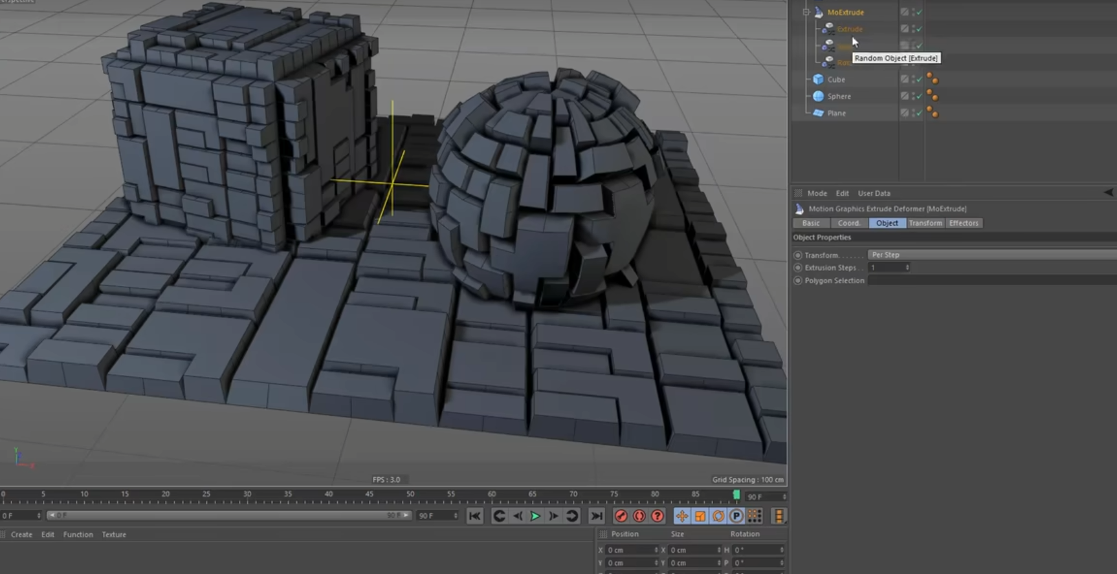Toggle Position keying (move arrows icon)
Image resolution: width=1117 pixels, height=574 pixels.
click(x=681, y=516)
